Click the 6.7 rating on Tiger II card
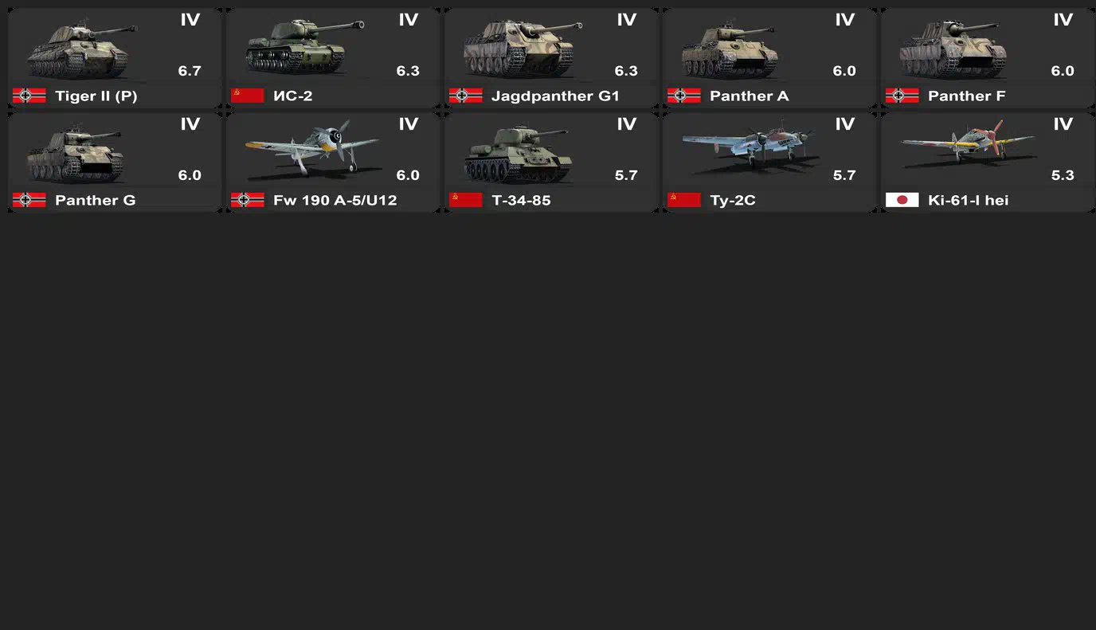 (190, 71)
